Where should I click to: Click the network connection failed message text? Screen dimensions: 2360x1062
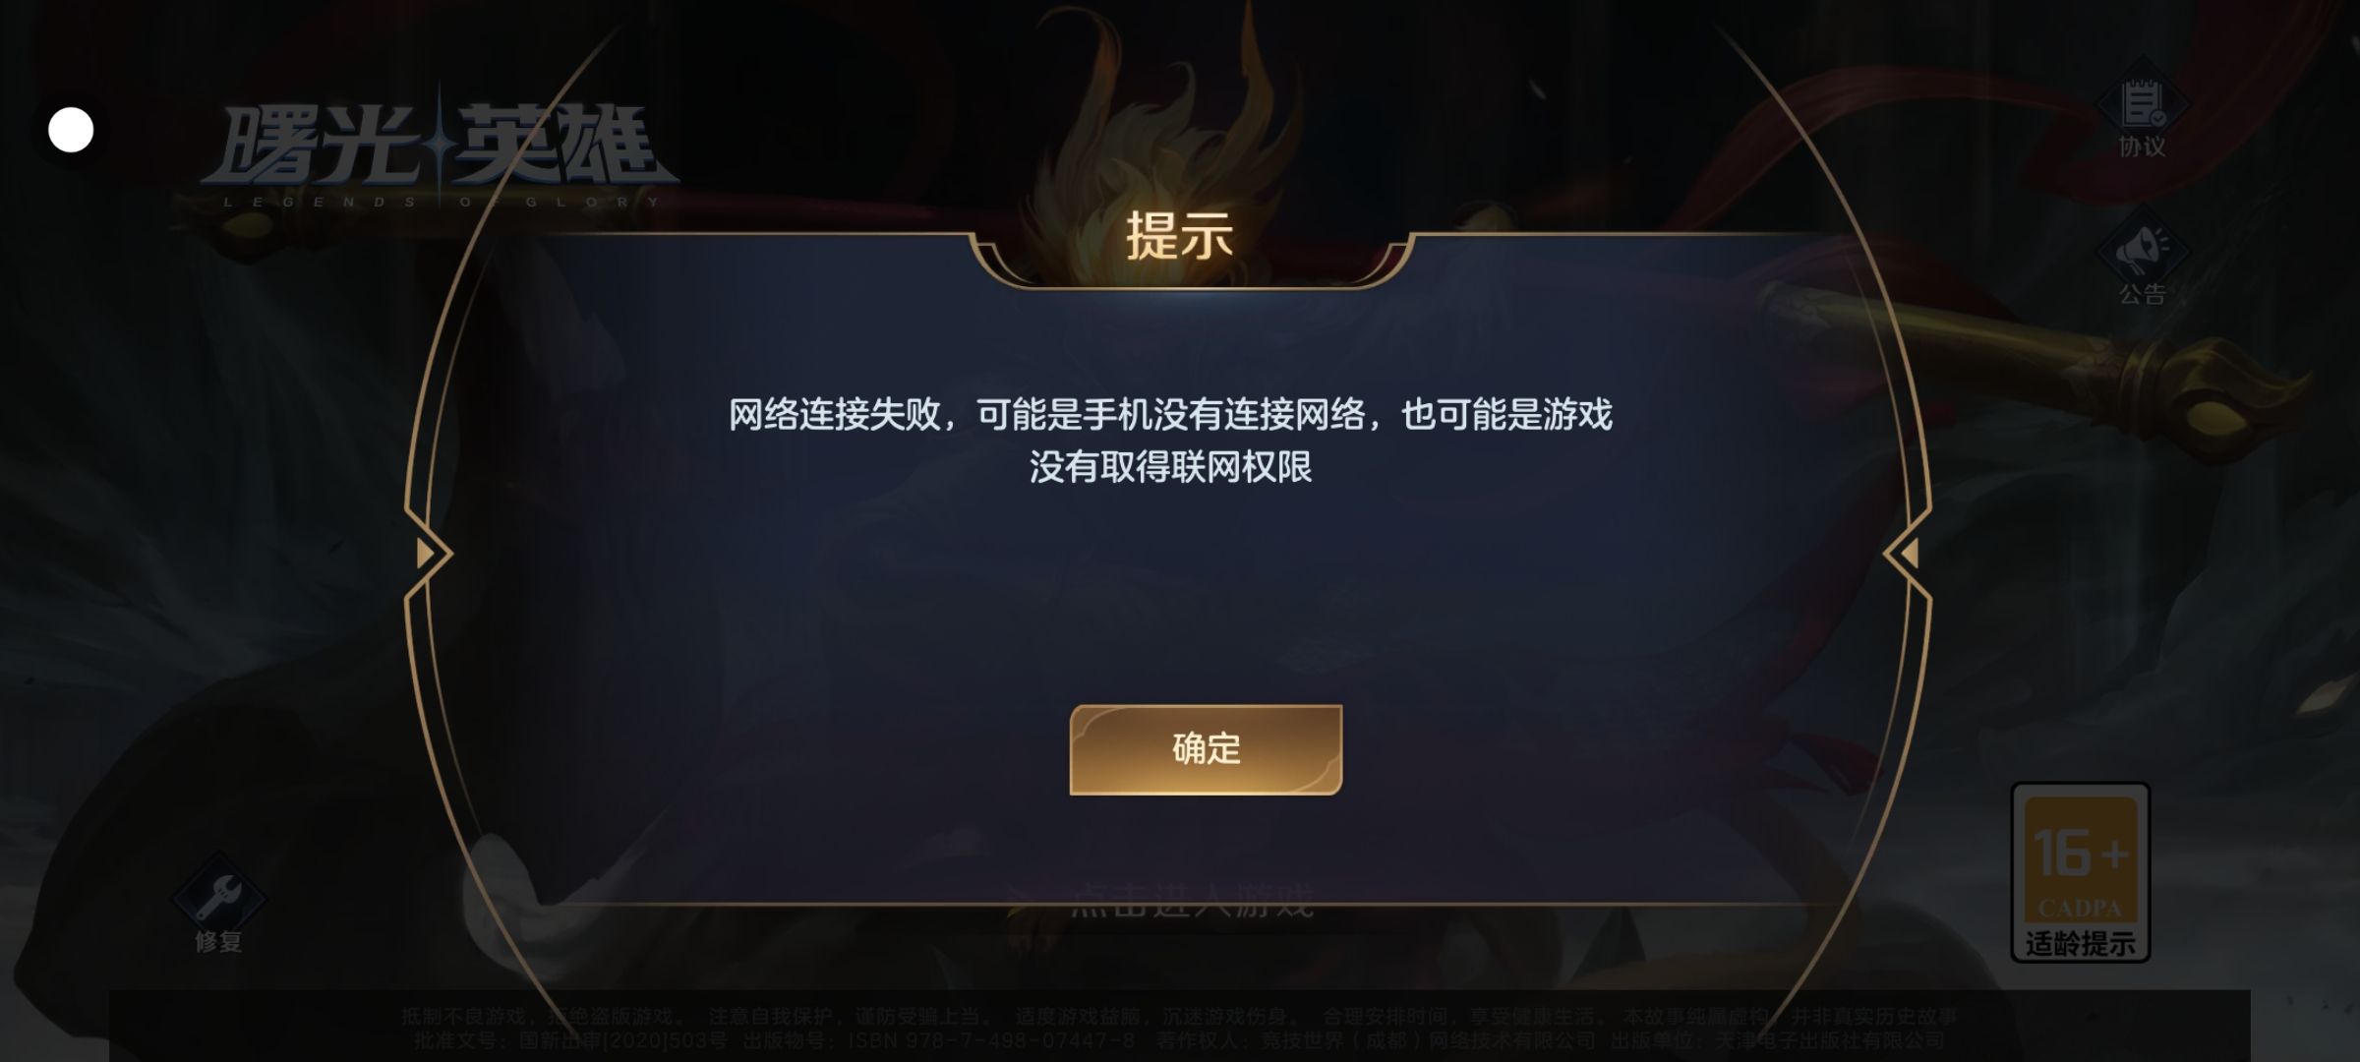tap(1170, 441)
